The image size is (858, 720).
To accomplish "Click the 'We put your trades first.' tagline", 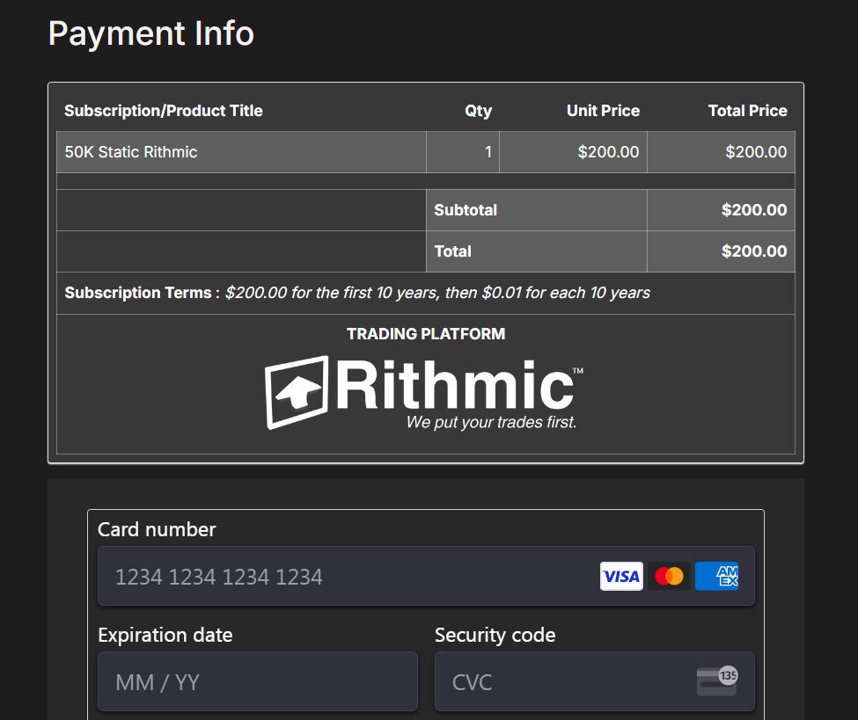I will (x=491, y=422).
